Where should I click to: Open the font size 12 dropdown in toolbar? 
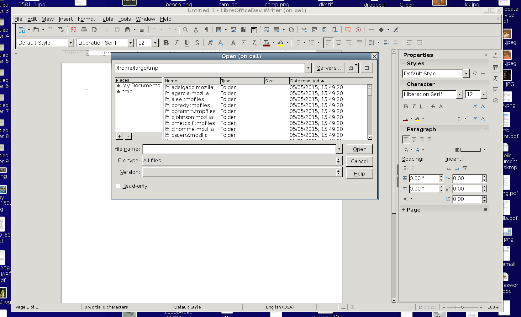tap(155, 43)
